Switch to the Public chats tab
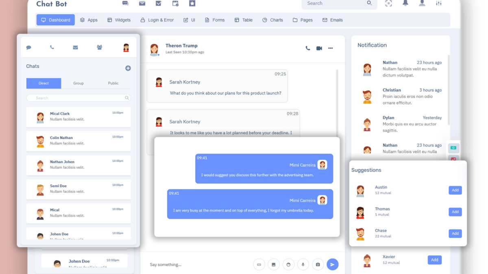 tap(113, 83)
